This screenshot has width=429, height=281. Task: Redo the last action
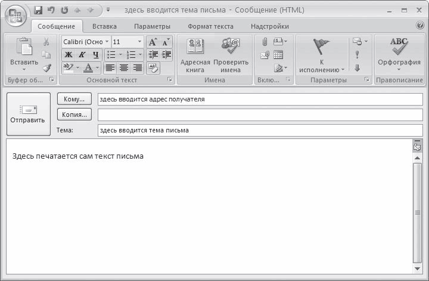[x=64, y=10]
